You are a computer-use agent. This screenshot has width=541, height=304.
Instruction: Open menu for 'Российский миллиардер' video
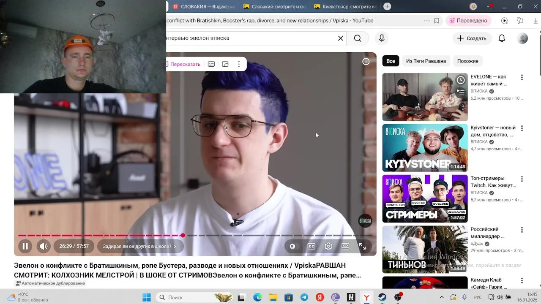click(522, 230)
